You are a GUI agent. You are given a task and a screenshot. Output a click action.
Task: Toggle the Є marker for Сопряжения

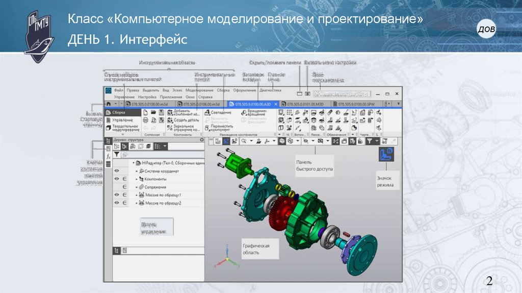124,187
